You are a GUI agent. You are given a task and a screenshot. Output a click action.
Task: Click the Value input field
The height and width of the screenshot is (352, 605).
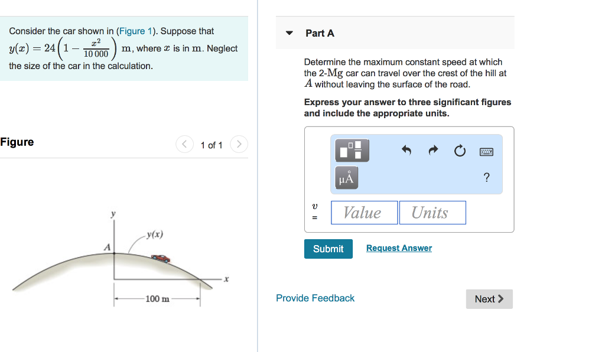(x=364, y=212)
